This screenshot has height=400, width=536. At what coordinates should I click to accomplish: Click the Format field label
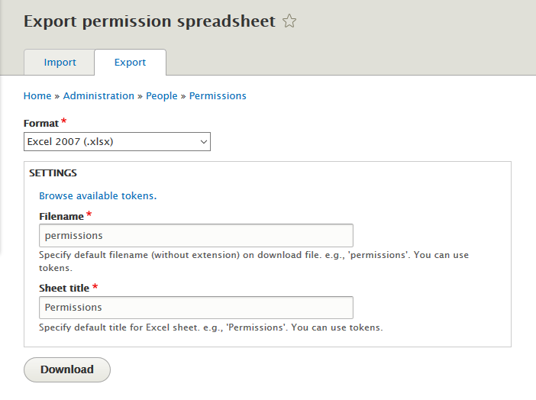coord(41,124)
